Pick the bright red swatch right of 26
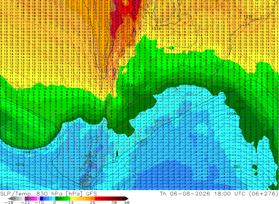Viewport: 279px width, 204px height. tap(96, 198)
